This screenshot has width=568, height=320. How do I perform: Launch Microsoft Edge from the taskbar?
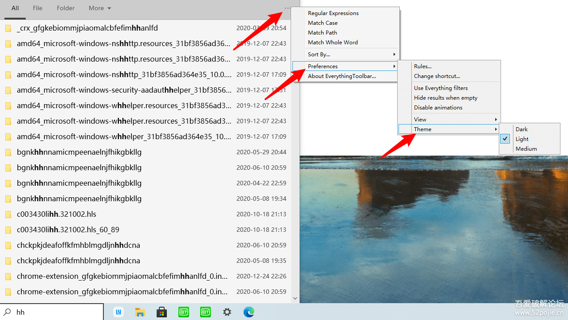coord(248,312)
